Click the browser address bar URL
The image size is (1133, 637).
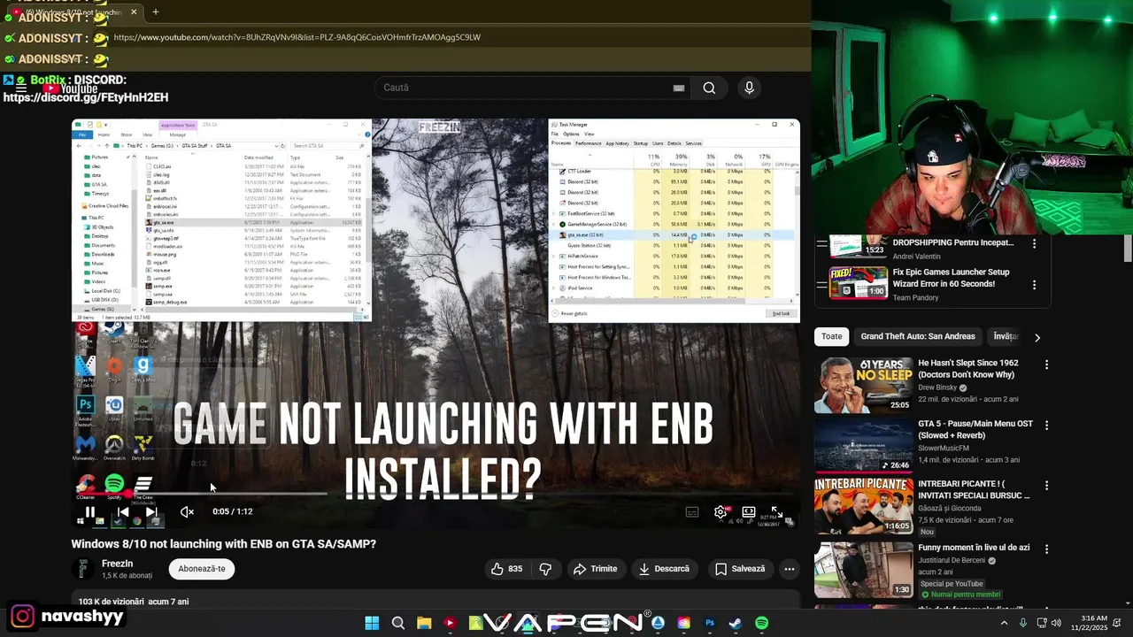(x=297, y=37)
